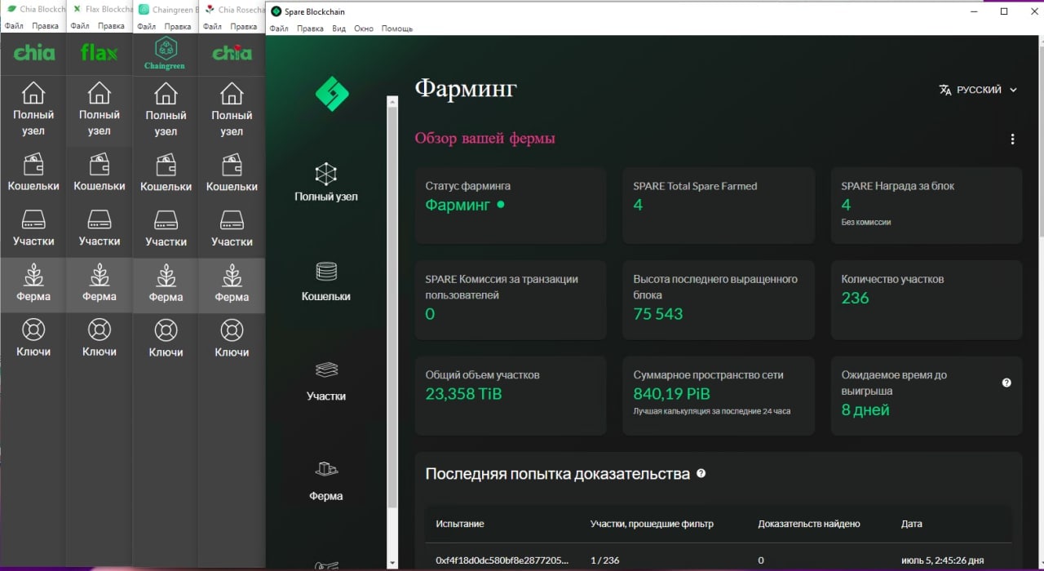Click the flax logo

[x=100, y=53]
